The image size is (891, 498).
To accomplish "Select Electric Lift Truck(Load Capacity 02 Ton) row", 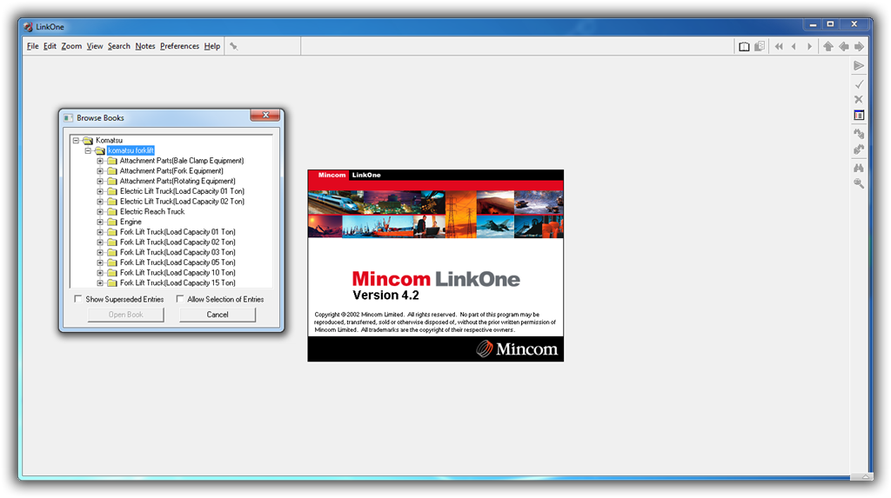I will click(182, 202).
